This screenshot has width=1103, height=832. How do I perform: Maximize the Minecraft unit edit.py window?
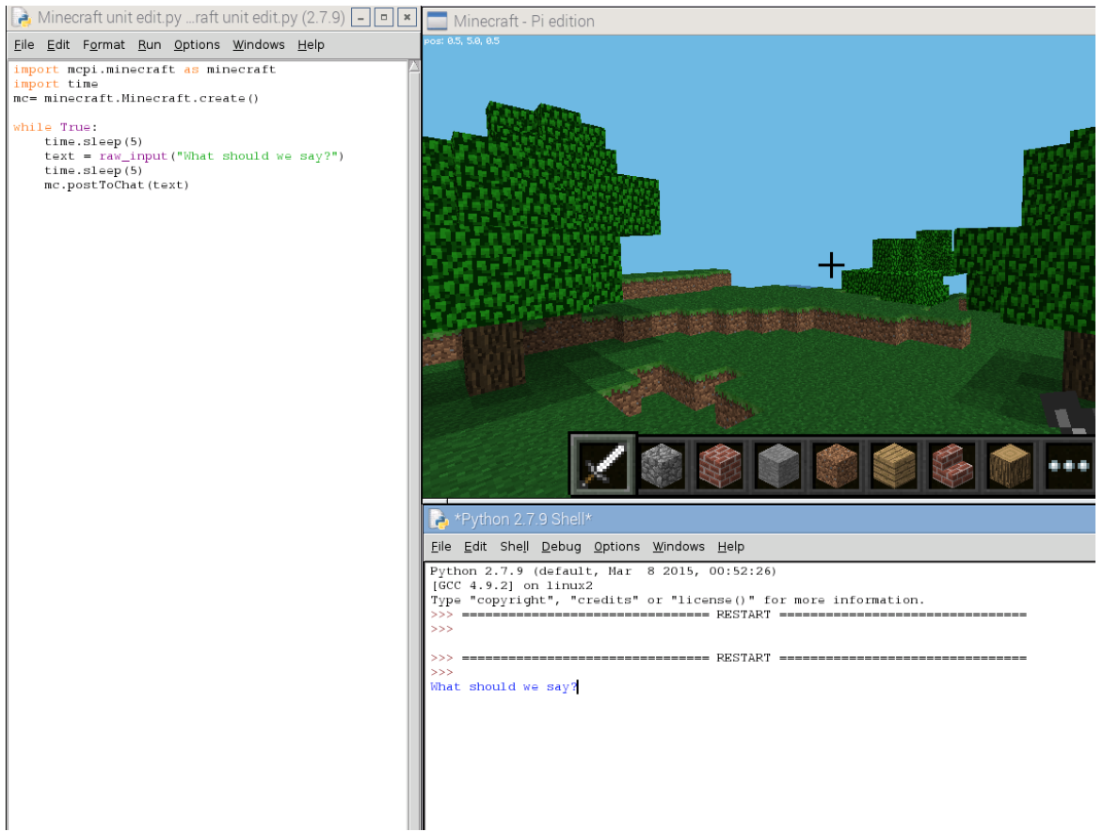point(383,18)
